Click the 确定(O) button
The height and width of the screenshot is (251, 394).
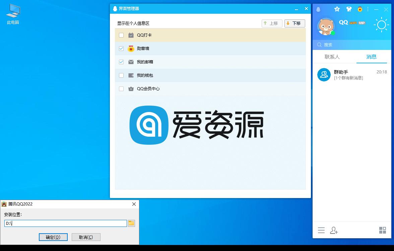[53, 237]
